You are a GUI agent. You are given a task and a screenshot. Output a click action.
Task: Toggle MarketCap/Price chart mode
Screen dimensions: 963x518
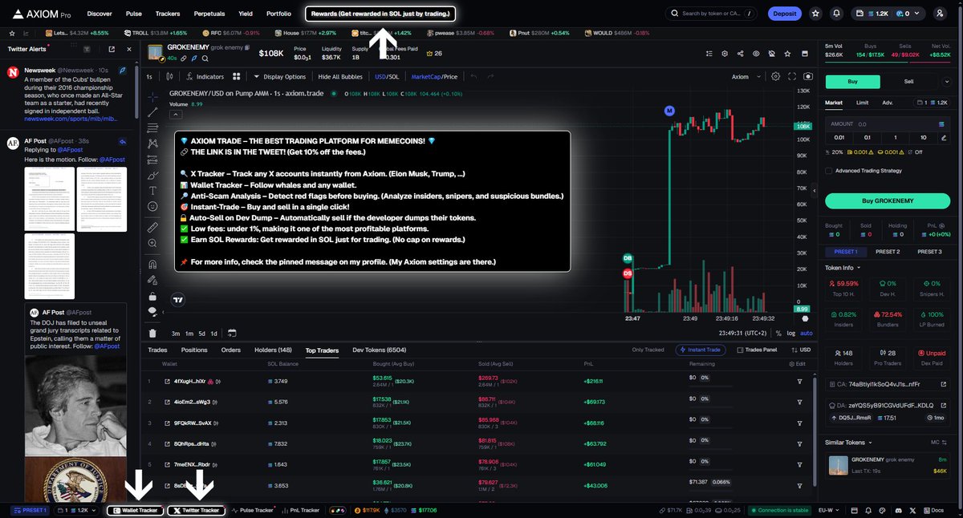(x=434, y=77)
